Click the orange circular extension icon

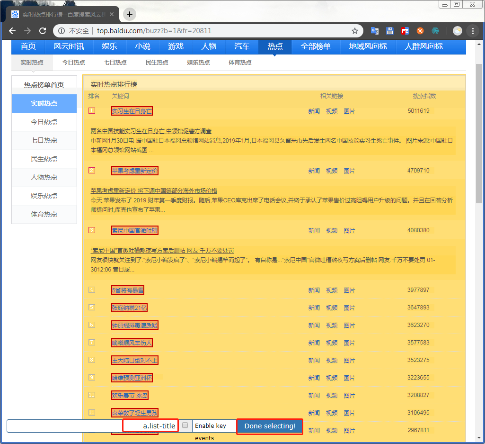(420, 31)
